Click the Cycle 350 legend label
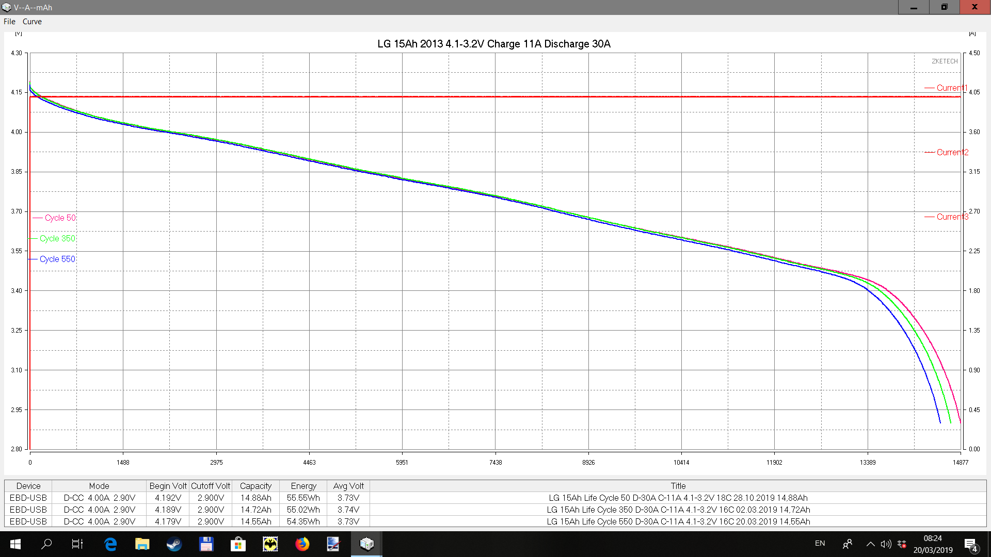Image resolution: width=991 pixels, height=557 pixels. [x=57, y=238]
